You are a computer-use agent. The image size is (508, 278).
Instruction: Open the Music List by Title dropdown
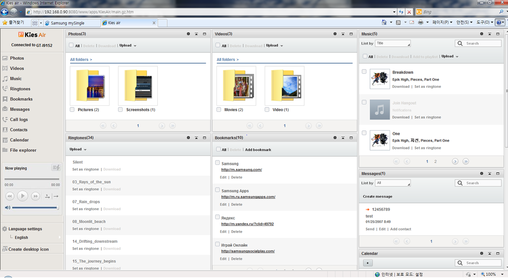pyautogui.click(x=393, y=43)
